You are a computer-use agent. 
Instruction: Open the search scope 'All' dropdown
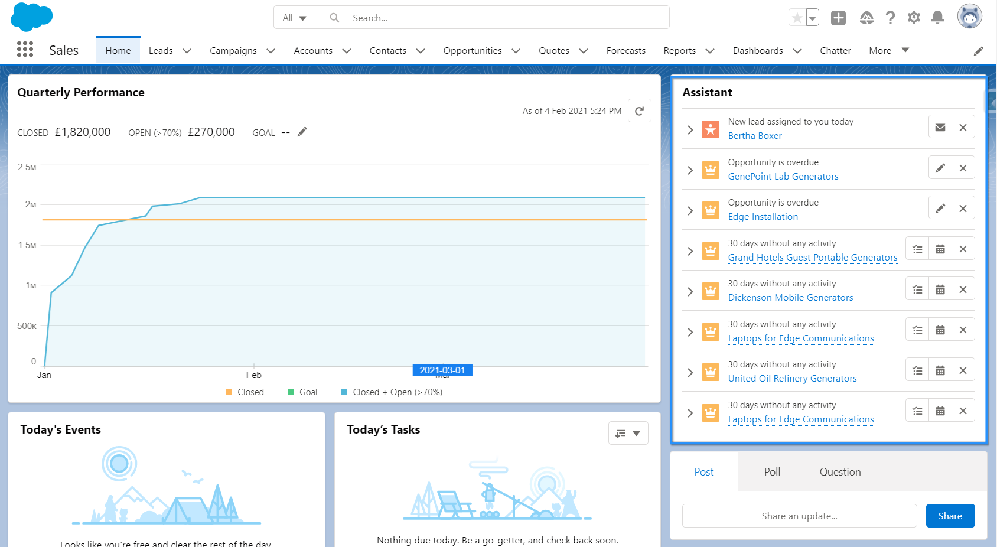[x=294, y=18]
